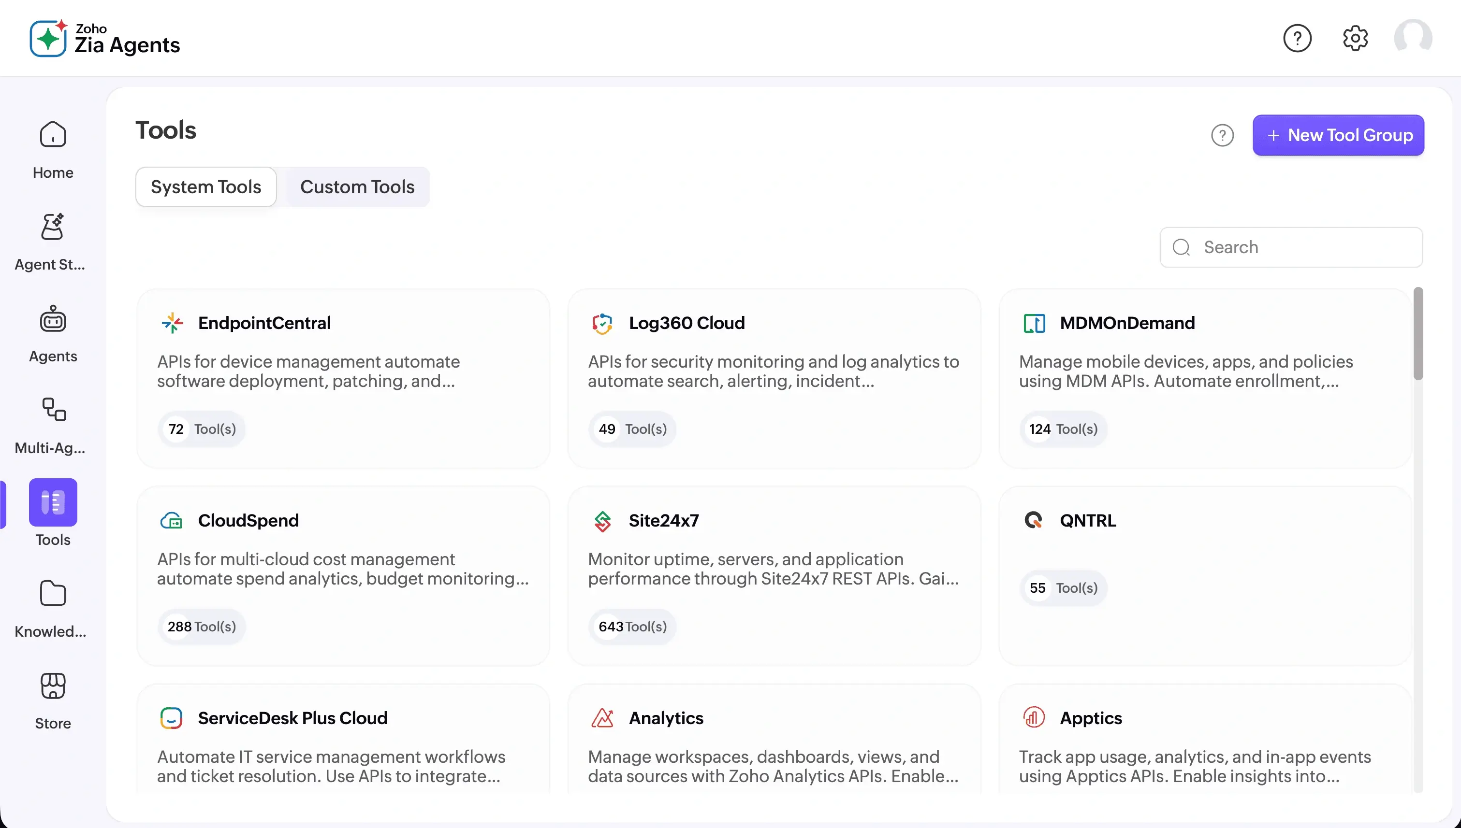Click the Apptics product icon
Viewport: 1461px width, 828px height.
pos(1034,718)
